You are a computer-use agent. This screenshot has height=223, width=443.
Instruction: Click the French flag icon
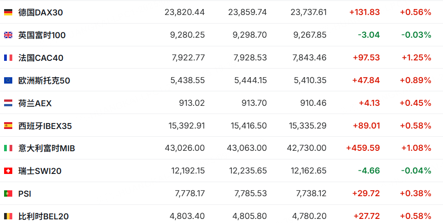(8, 58)
